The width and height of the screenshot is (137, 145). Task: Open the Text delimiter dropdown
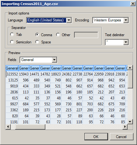point(126,42)
